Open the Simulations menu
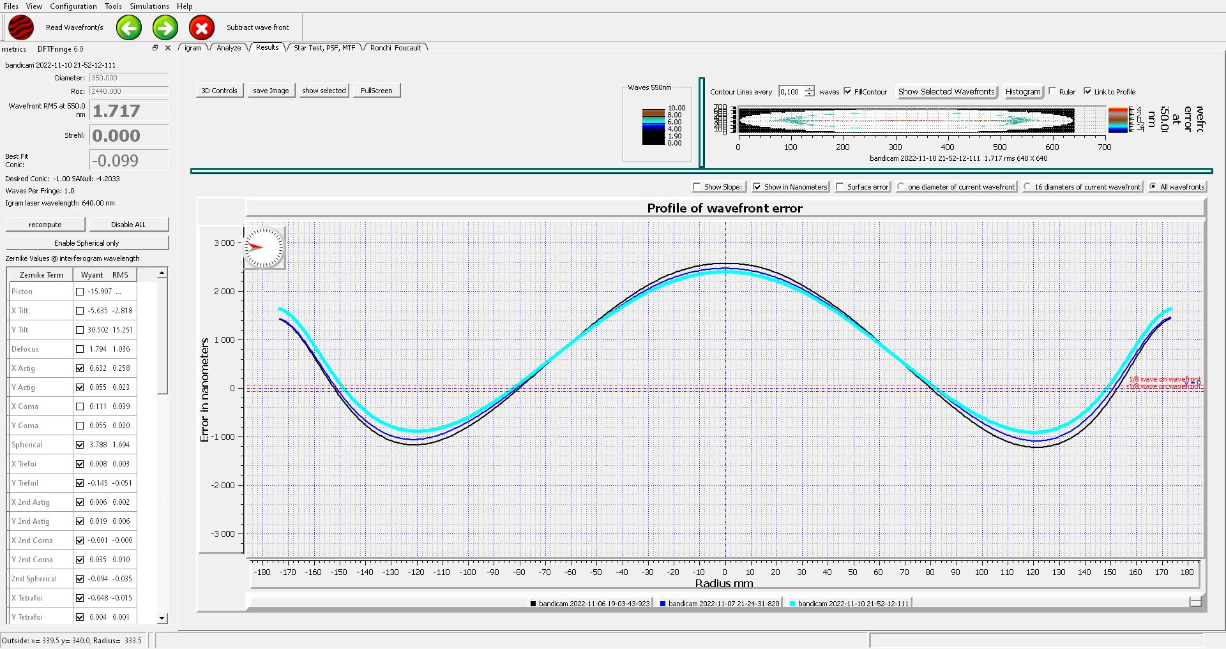 [149, 6]
